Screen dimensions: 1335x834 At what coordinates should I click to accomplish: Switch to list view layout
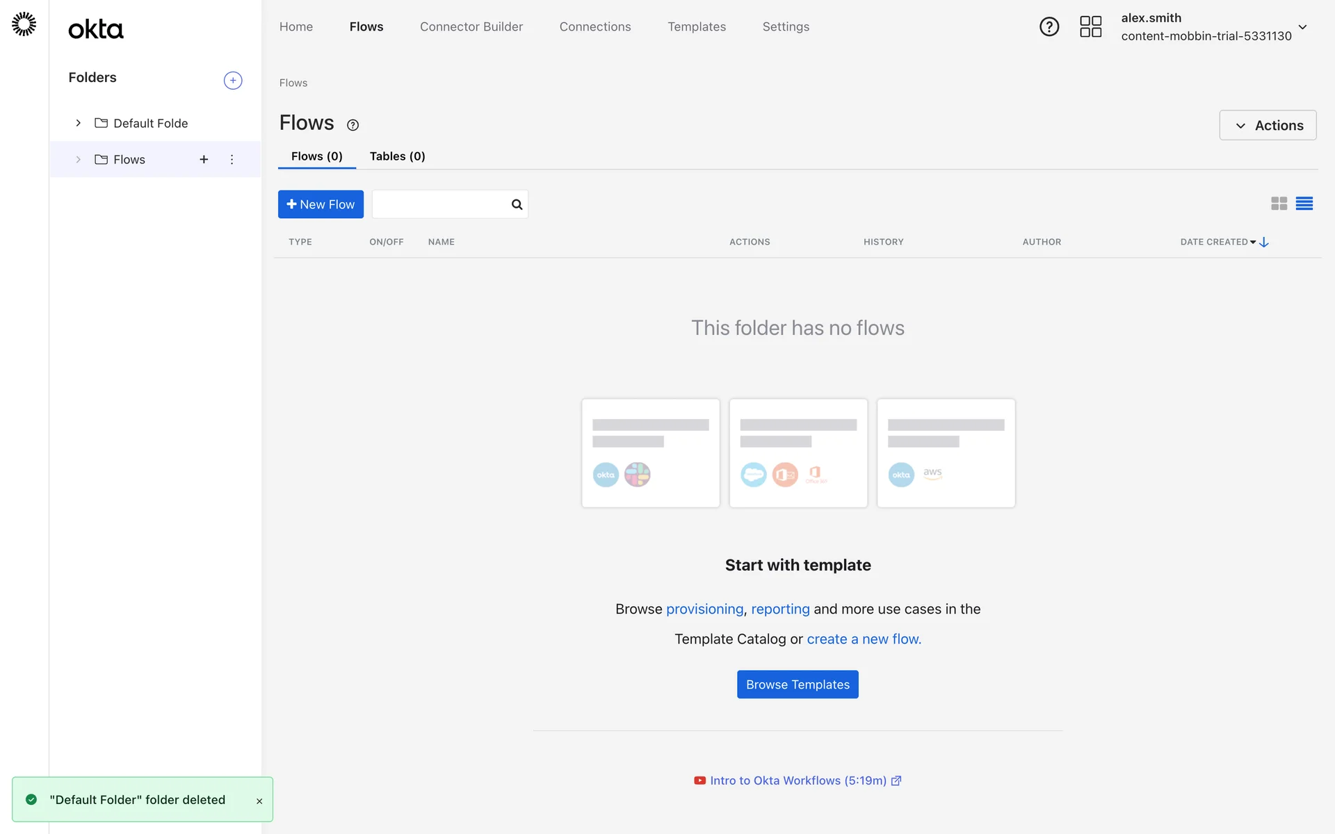[x=1304, y=204]
